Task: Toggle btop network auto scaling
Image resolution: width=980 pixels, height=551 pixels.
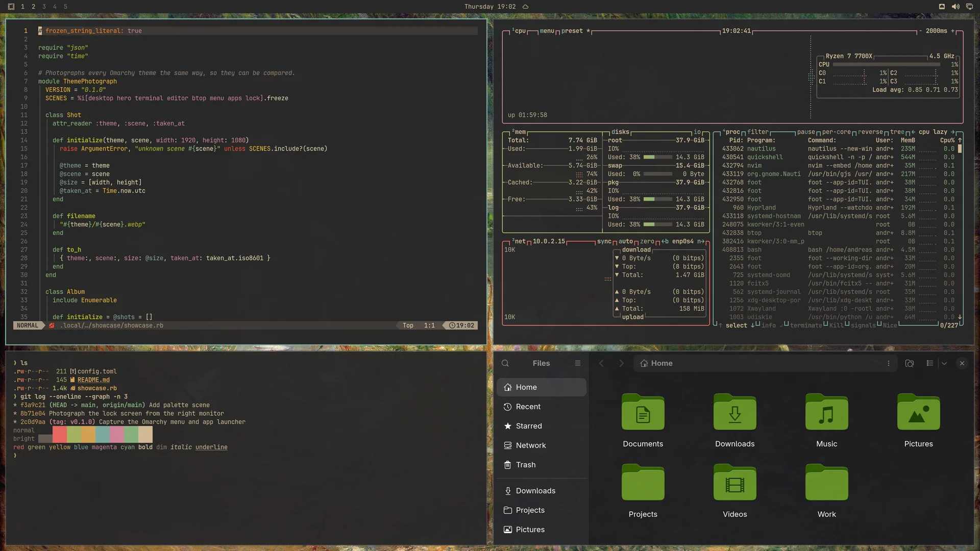Action: click(x=626, y=242)
